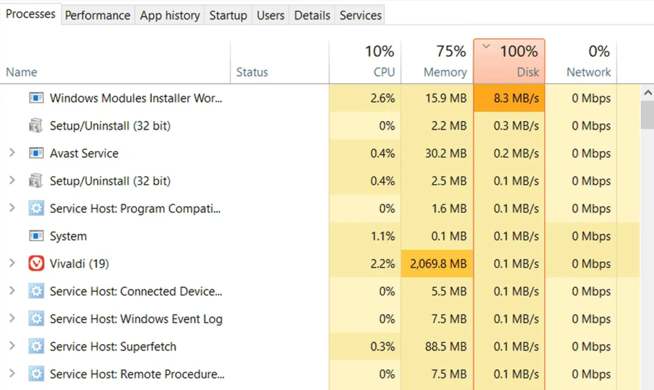Click the Windows Event Log gear icon
Viewport: 654px width, 390px height.
click(x=36, y=319)
